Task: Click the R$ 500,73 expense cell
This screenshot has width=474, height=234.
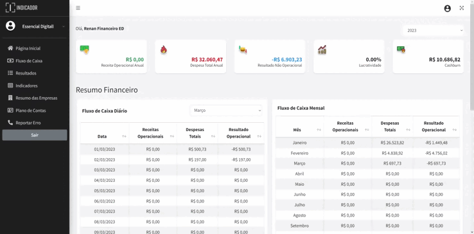Action: pyautogui.click(x=197, y=149)
